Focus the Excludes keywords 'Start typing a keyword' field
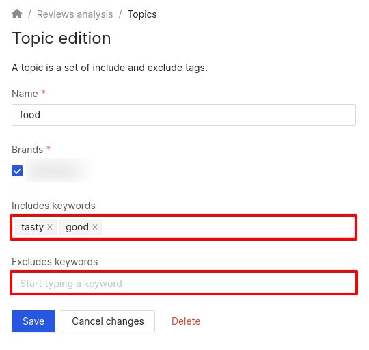This screenshot has width=369, height=350. tap(184, 283)
